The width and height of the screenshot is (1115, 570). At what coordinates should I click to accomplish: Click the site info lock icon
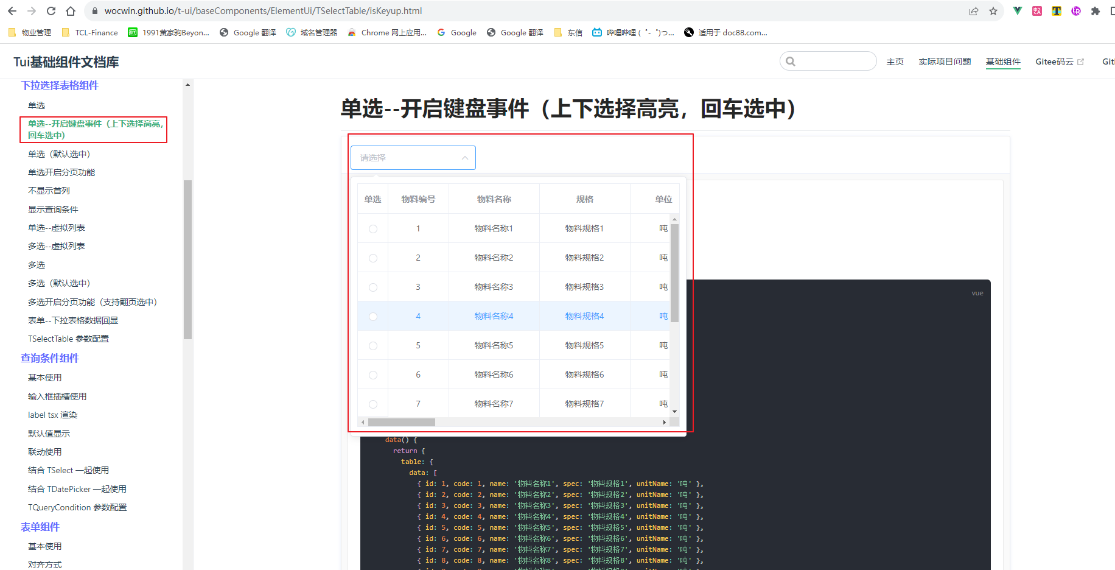click(94, 11)
